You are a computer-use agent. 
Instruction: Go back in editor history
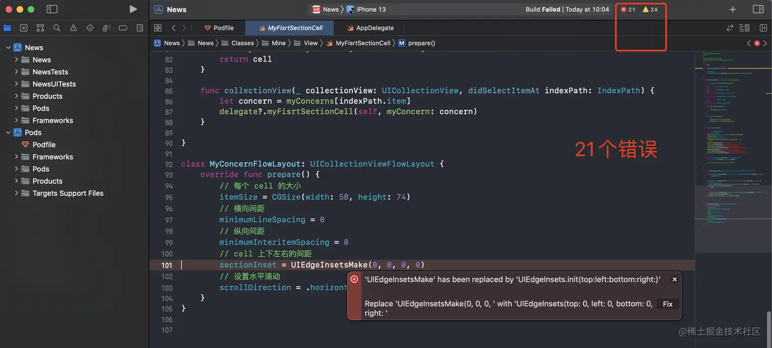click(x=174, y=28)
